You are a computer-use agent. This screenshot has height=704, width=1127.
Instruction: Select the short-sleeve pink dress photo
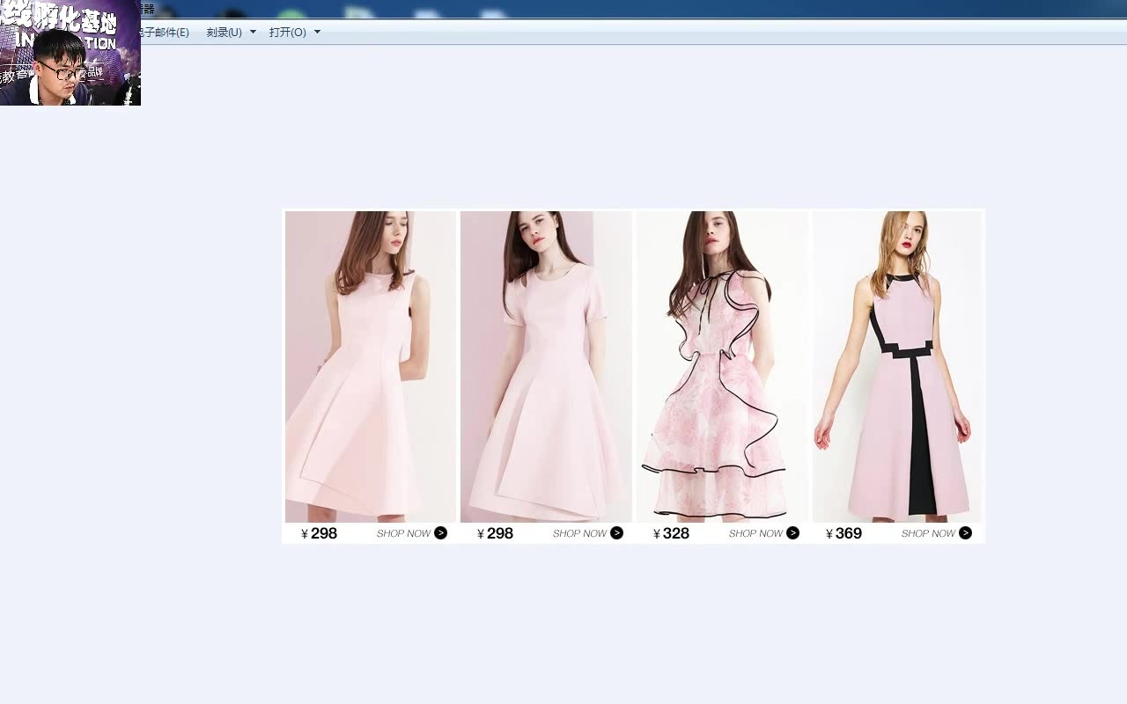[x=546, y=367]
